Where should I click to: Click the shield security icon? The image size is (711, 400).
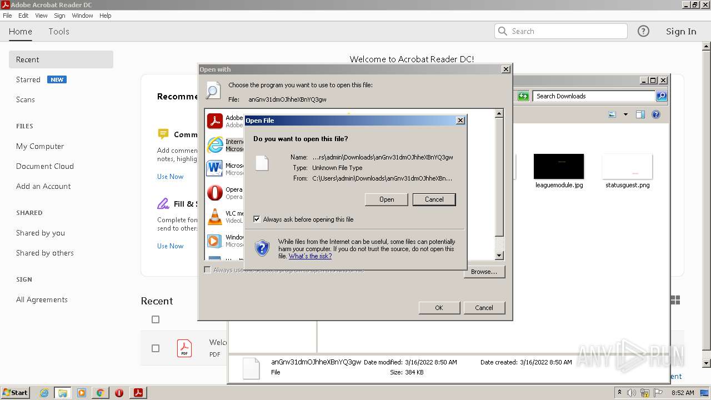coord(262,248)
